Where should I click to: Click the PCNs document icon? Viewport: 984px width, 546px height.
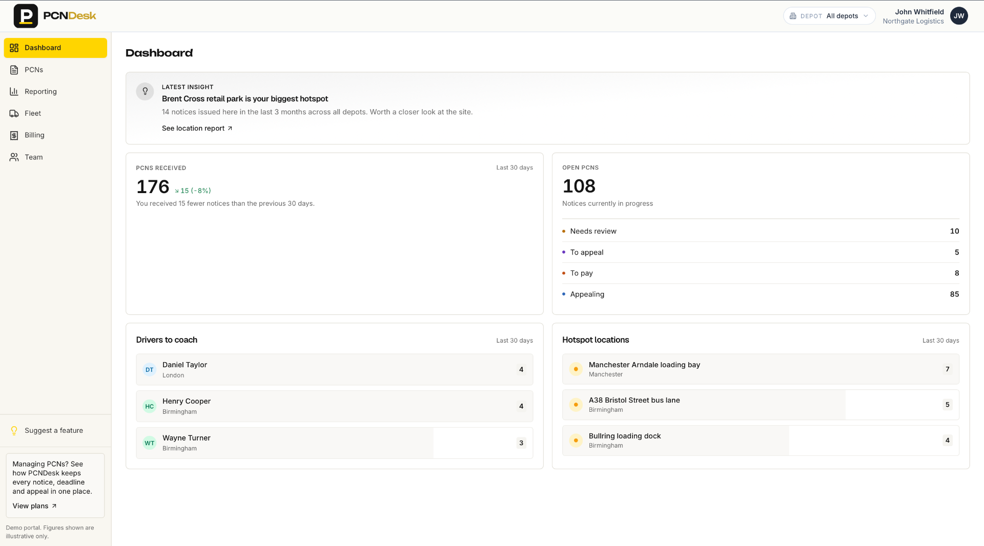coord(14,70)
